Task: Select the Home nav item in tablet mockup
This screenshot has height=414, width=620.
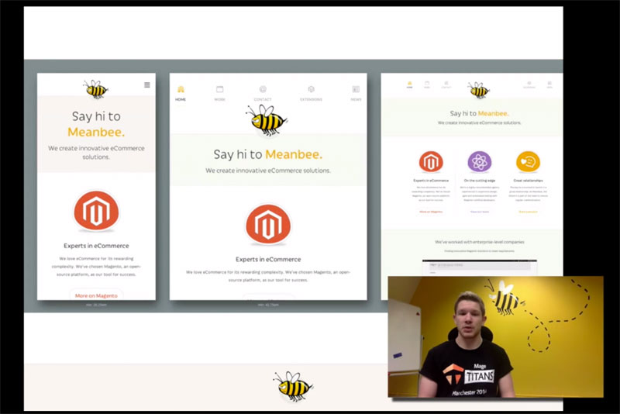Action: (181, 94)
